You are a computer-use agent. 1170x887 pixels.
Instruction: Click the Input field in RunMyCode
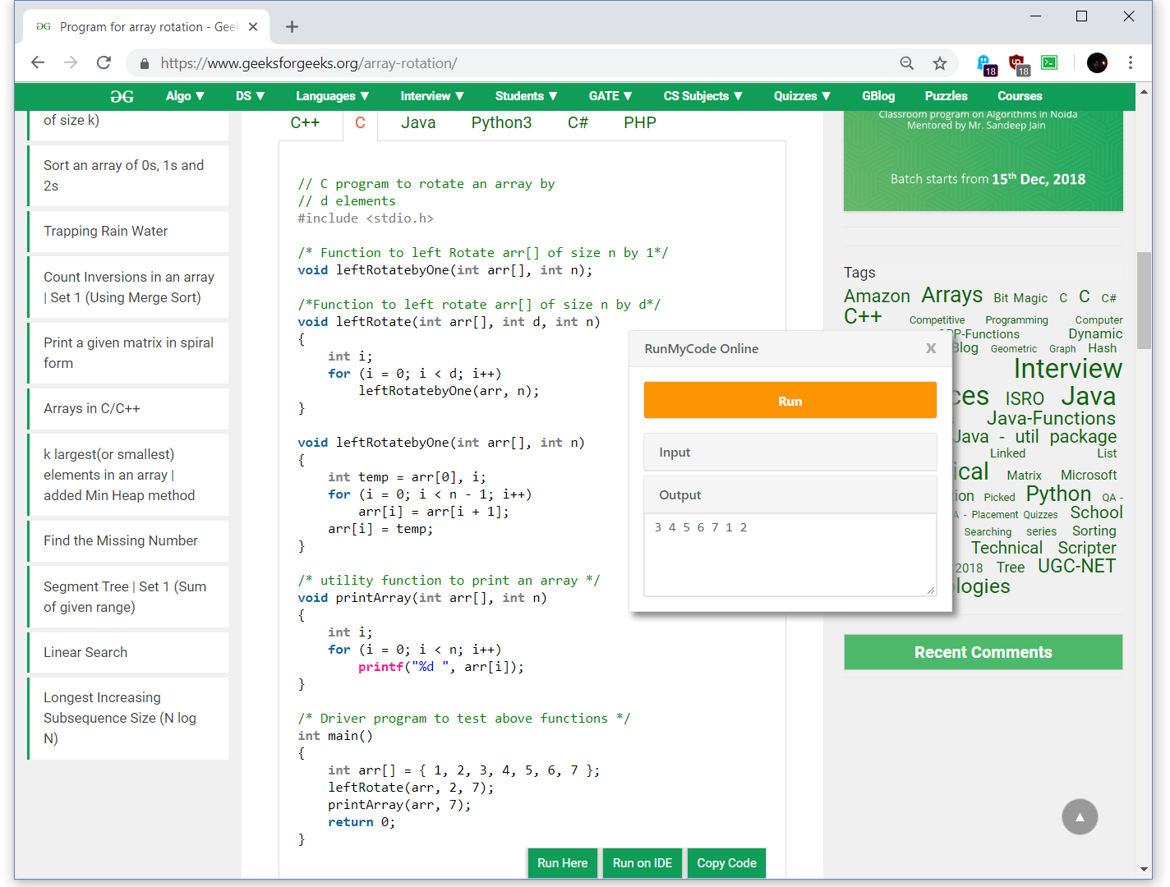click(790, 453)
